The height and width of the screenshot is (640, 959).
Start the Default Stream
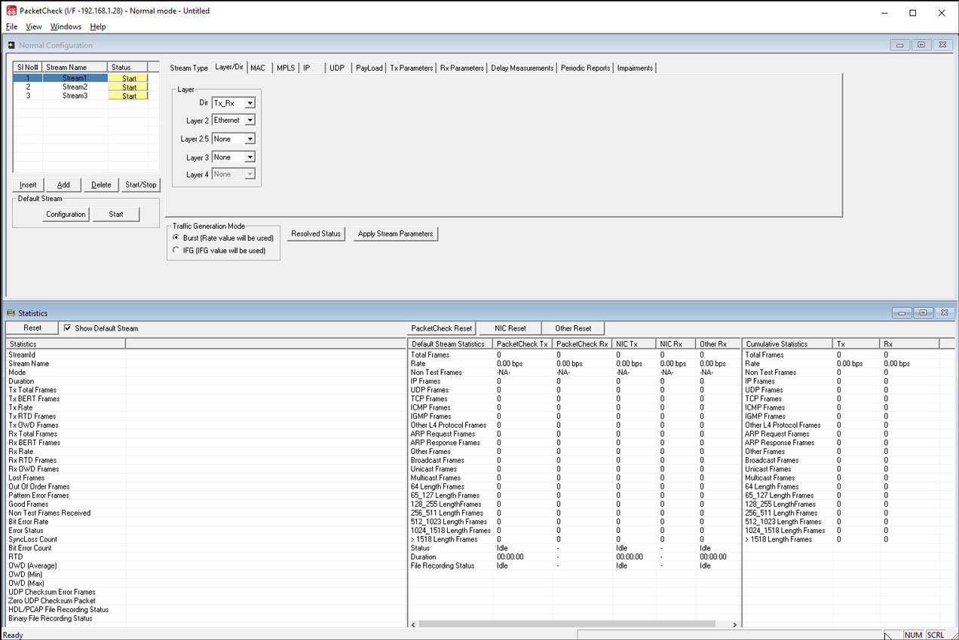[116, 215]
